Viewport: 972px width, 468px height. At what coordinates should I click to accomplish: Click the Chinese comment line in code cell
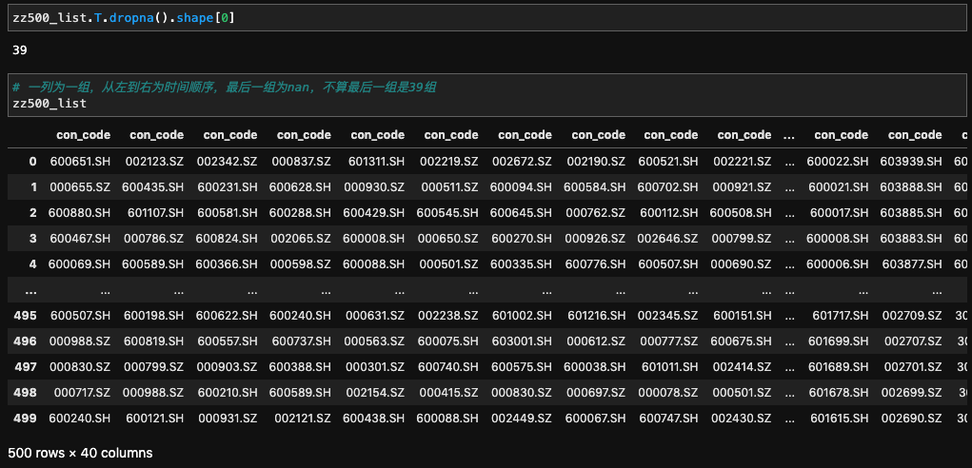(x=225, y=88)
